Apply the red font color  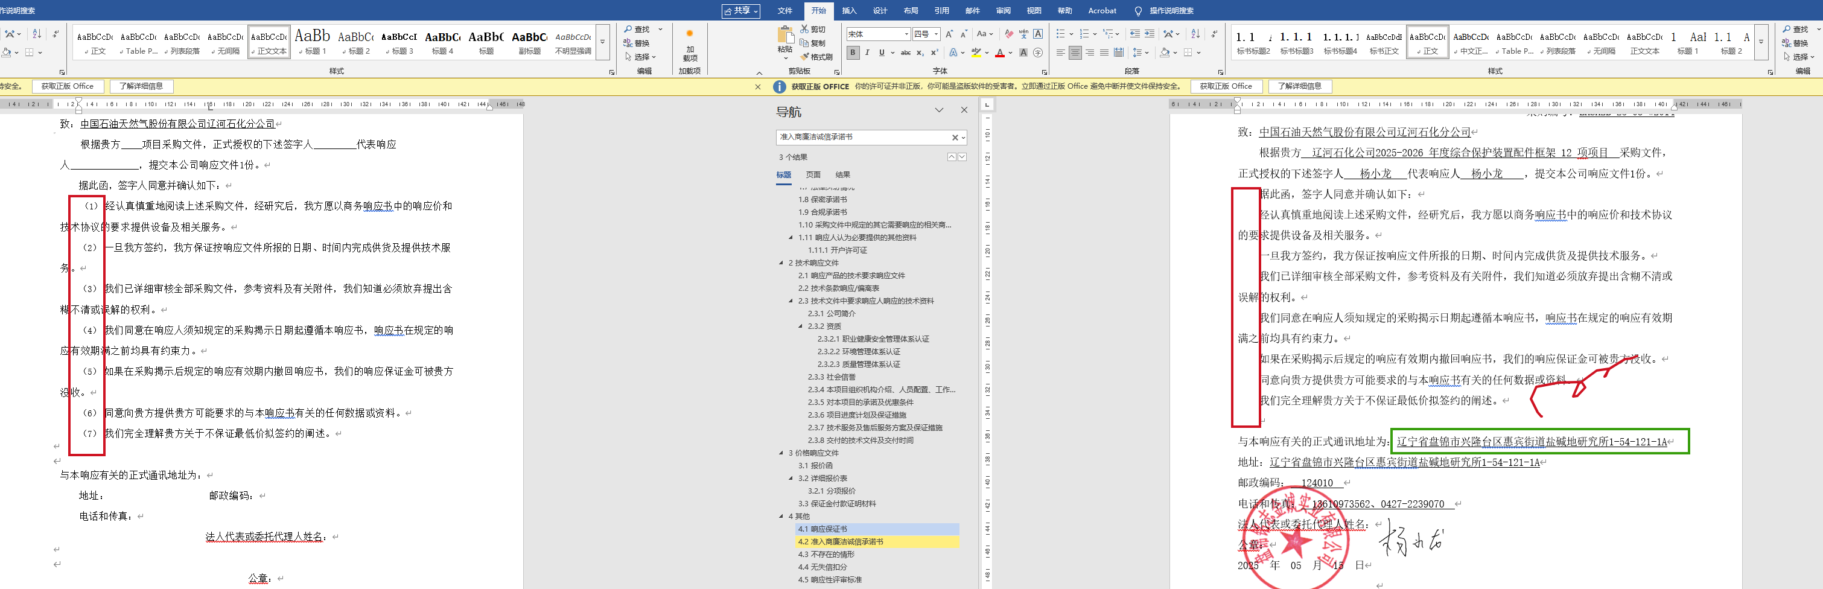point(999,53)
